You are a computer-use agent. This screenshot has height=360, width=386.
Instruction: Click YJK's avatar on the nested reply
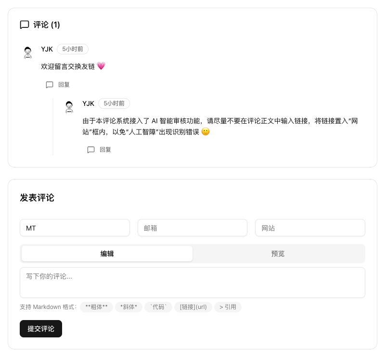point(69,107)
